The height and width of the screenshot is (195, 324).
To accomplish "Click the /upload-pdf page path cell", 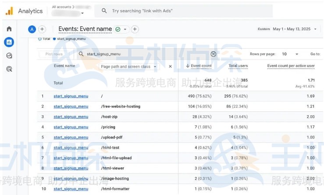I will point(112,138).
